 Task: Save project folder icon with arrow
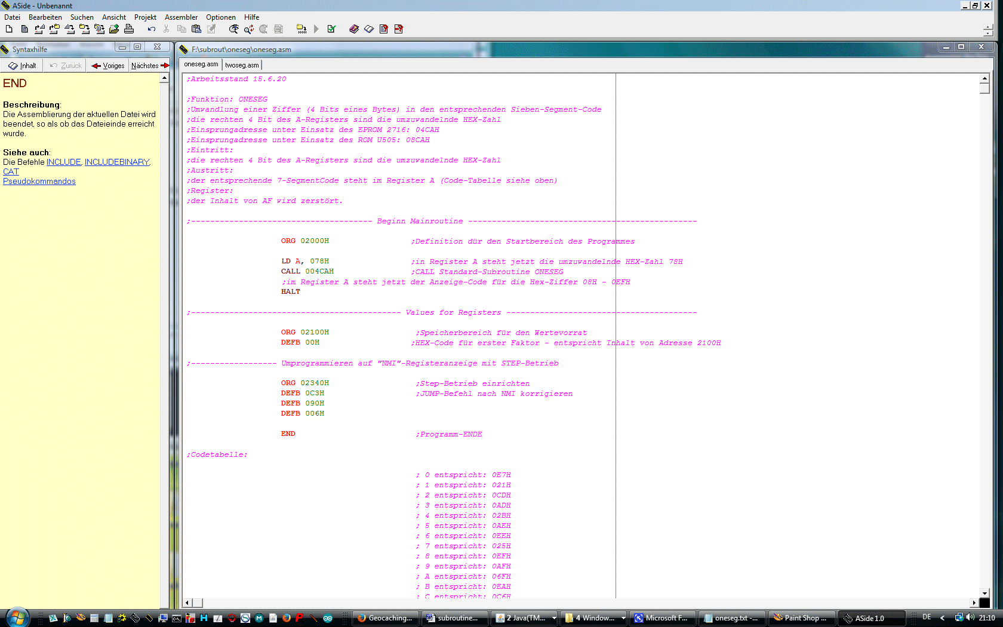84,29
